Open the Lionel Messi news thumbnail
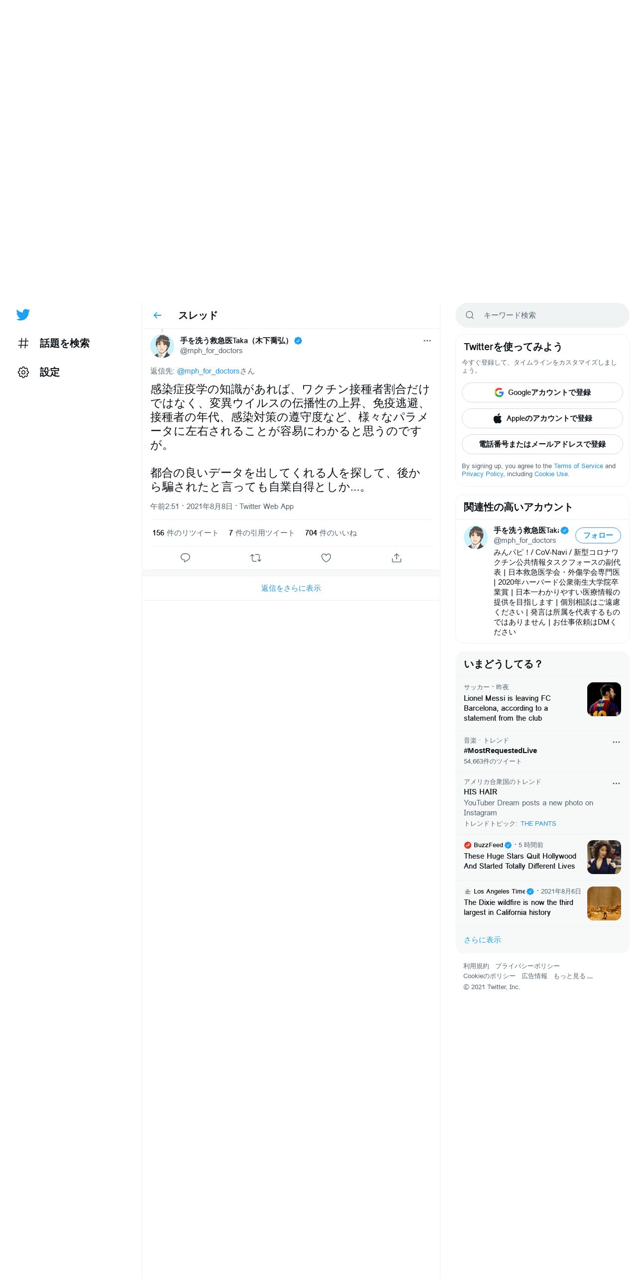Image resolution: width=639 pixels, height=1279 pixels. 604,699
